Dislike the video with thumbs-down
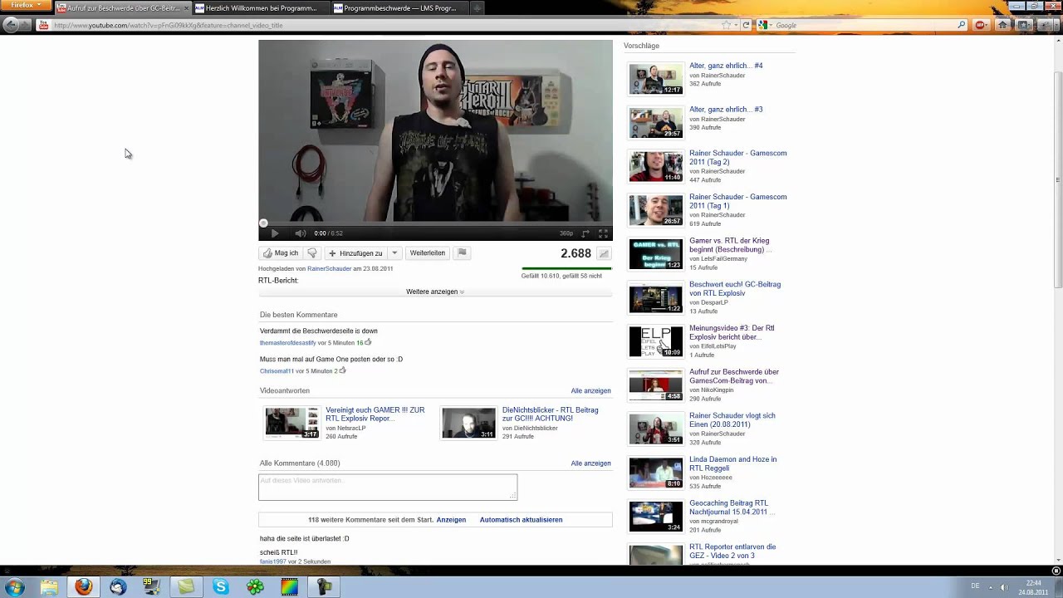Image resolution: width=1063 pixels, height=598 pixels. click(312, 253)
